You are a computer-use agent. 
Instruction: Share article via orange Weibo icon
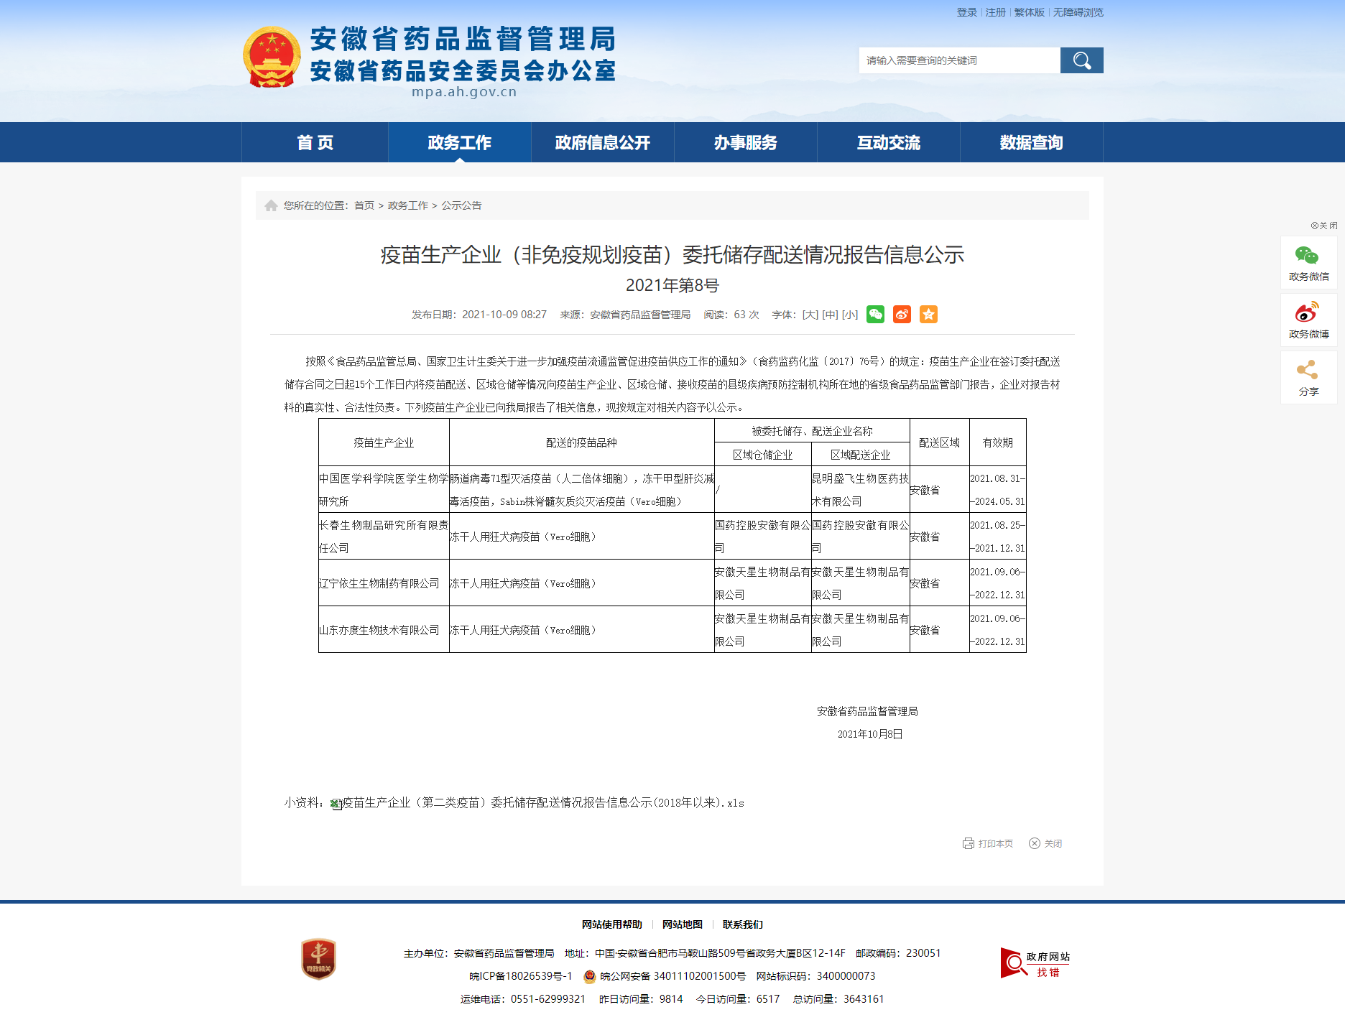coord(902,315)
